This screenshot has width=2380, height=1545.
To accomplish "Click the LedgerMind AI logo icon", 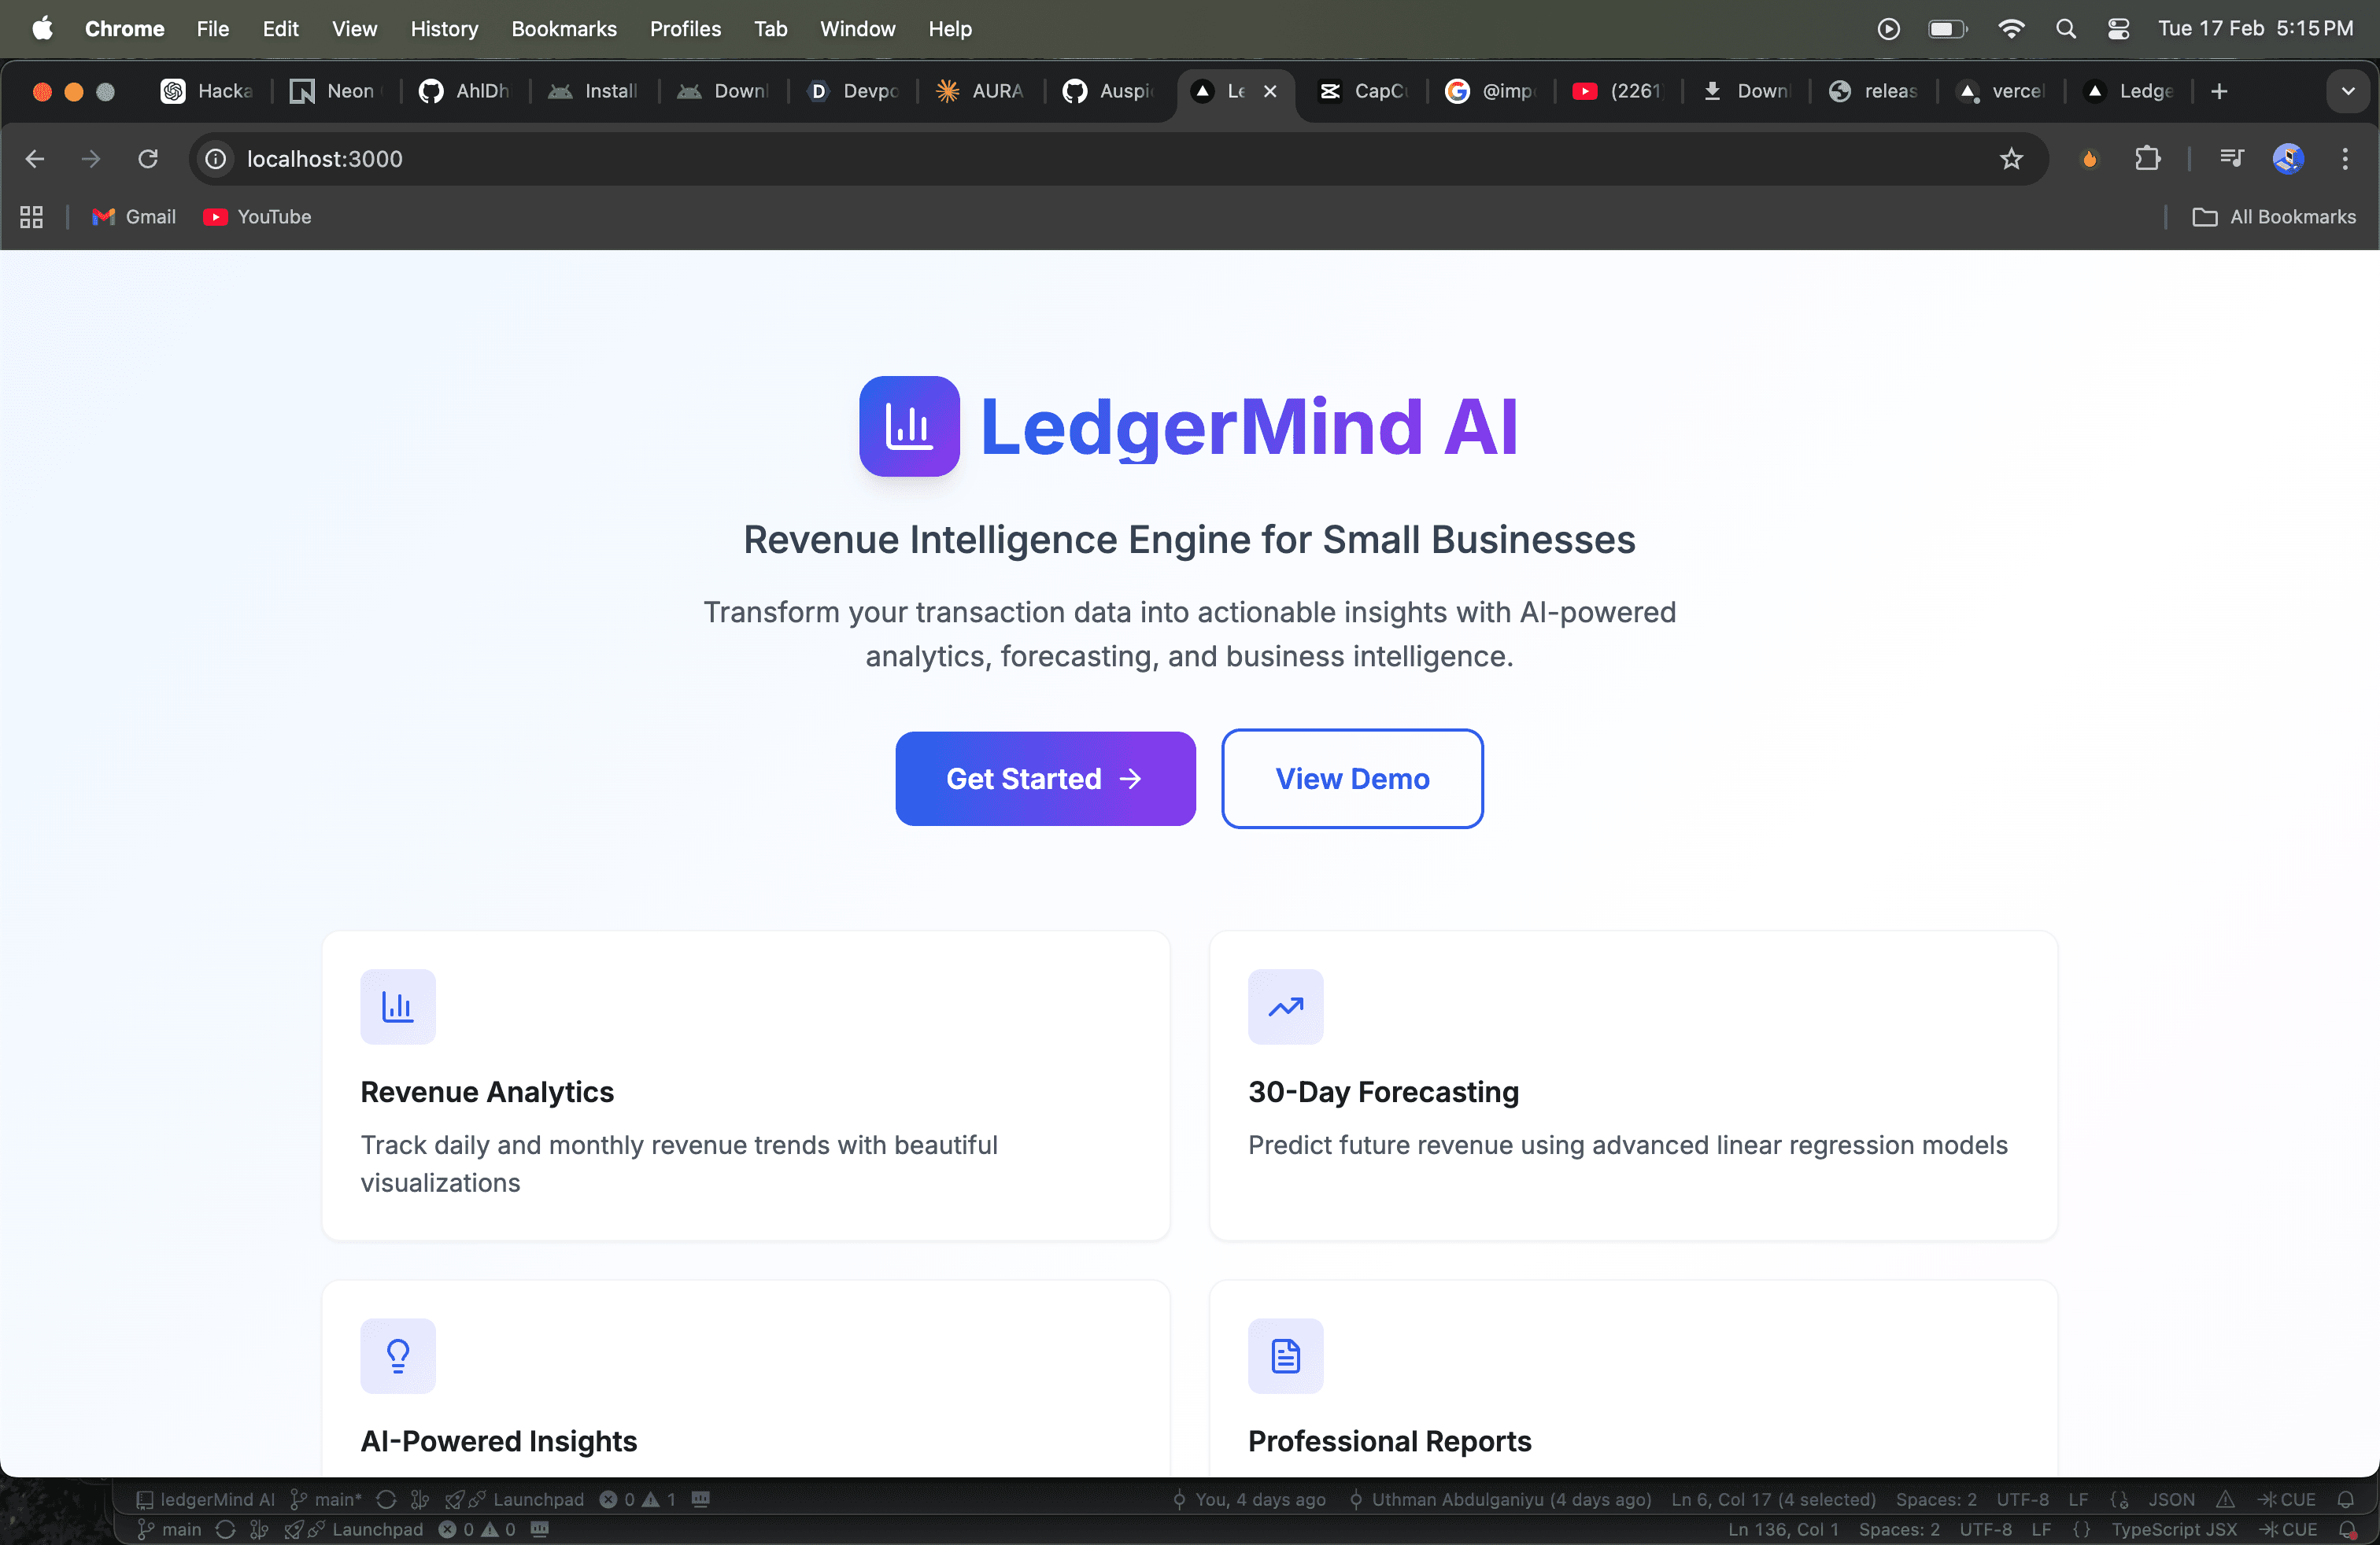I will 908,426.
